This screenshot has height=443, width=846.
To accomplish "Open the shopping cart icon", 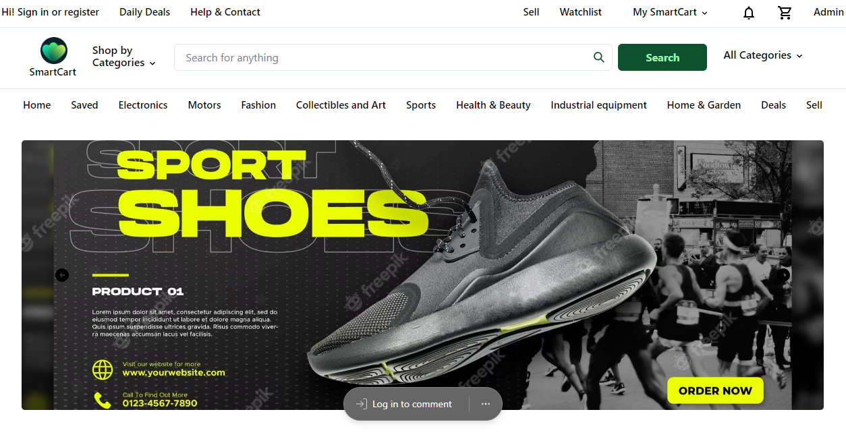I will click(x=785, y=13).
